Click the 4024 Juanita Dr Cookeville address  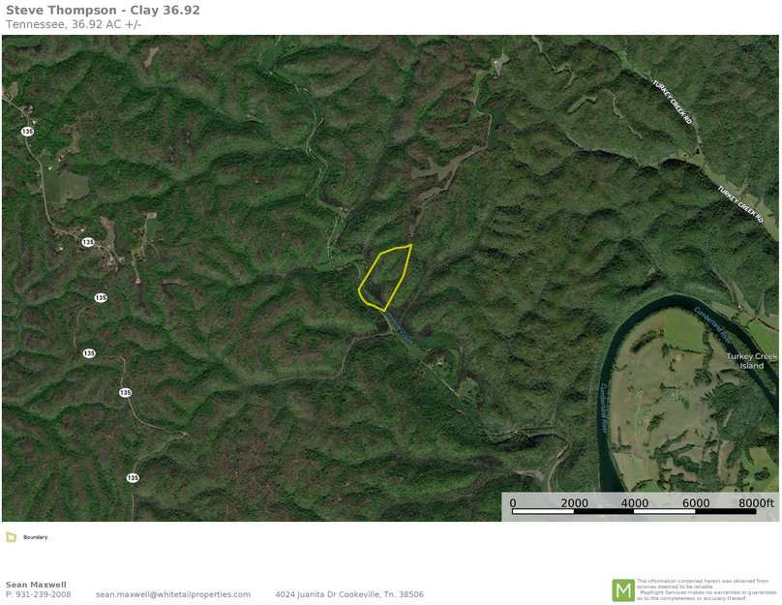(x=349, y=594)
